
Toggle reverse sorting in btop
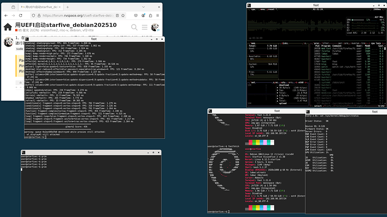click(x=354, y=44)
